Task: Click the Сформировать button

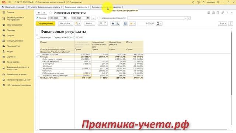Action: [x=45, y=24]
